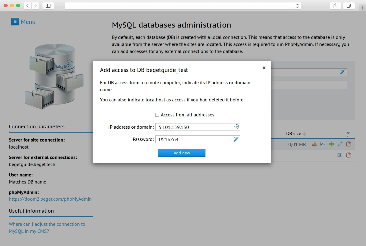View database load statistics graph icon
Image resolution: width=366 pixels, height=246 pixels.
click(x=323, y=144)
